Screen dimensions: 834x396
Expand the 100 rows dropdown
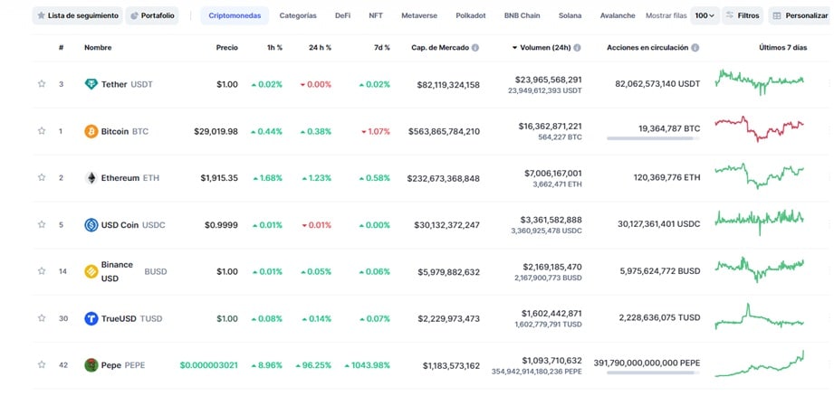click(705, 16)
